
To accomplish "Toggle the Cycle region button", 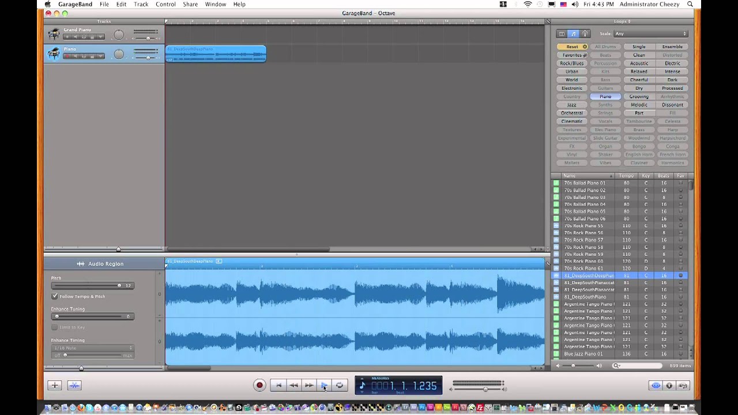I will click(340, 386).
